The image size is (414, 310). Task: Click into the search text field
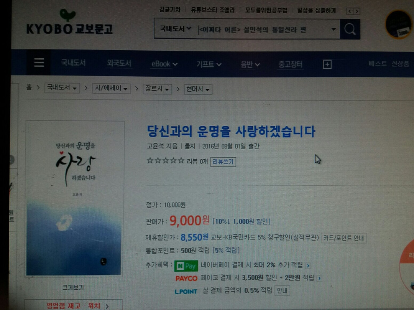click(264, 29)
